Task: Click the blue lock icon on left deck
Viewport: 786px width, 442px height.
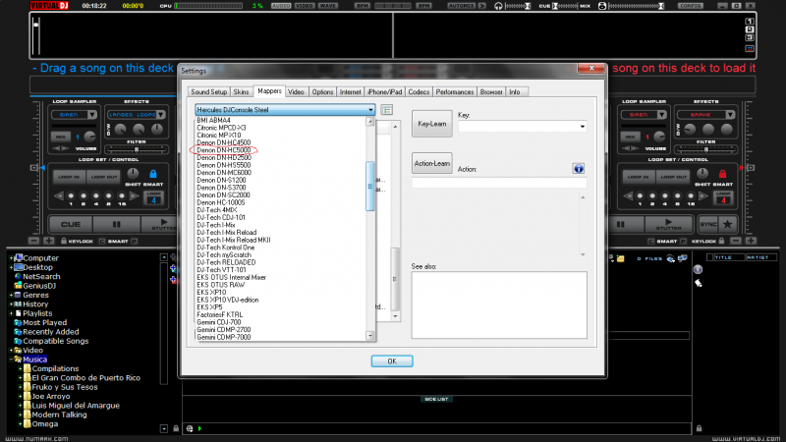Action: tap(154, 173)
